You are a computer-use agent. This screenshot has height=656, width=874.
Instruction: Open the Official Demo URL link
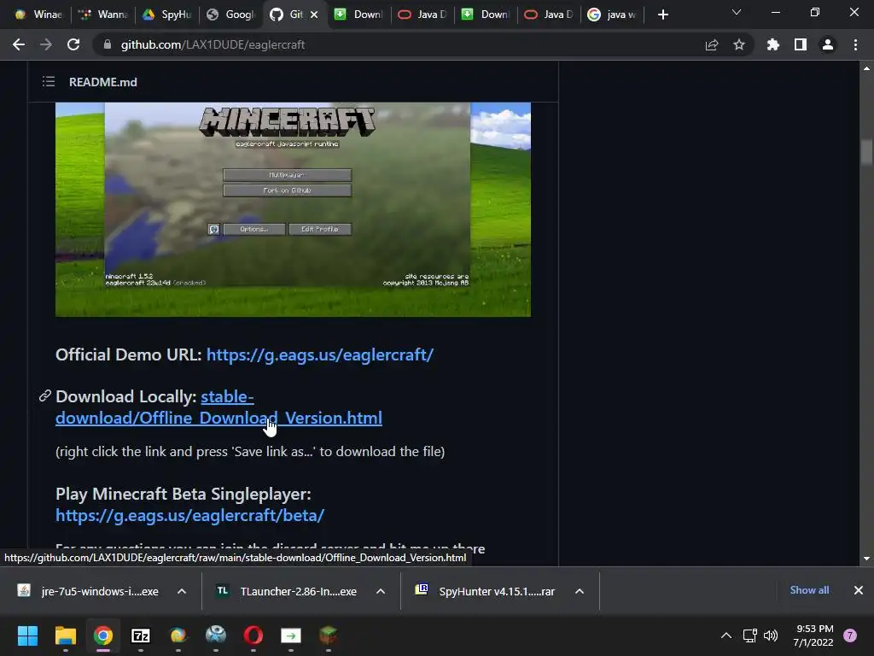pos(319,354)
